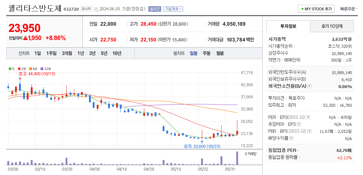363x175 pixels.
Task: Click the 동일업종 등락률 link
Action: point(283,157)
